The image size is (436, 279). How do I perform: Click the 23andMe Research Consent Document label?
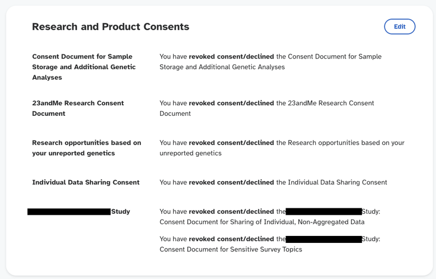click(x=78, y=108)
